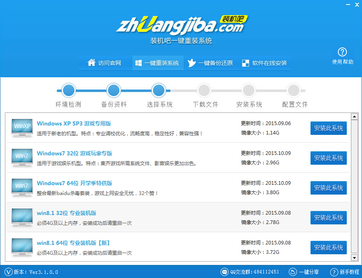Click the 装机吧一键重装系统 subtitle
Image resolution: width=362 pixels, height=278 pixels.
[181, 41]
